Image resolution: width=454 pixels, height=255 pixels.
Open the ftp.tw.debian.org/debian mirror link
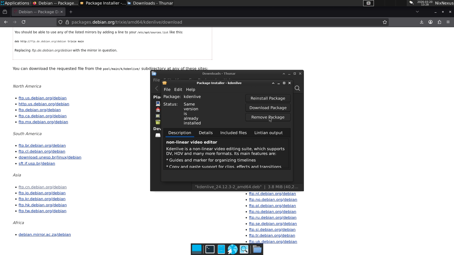click(43, 211)
